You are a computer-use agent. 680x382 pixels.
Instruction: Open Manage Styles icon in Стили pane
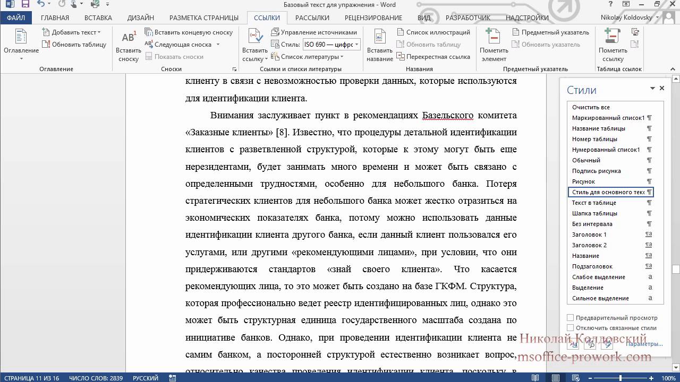pos(607,344)
